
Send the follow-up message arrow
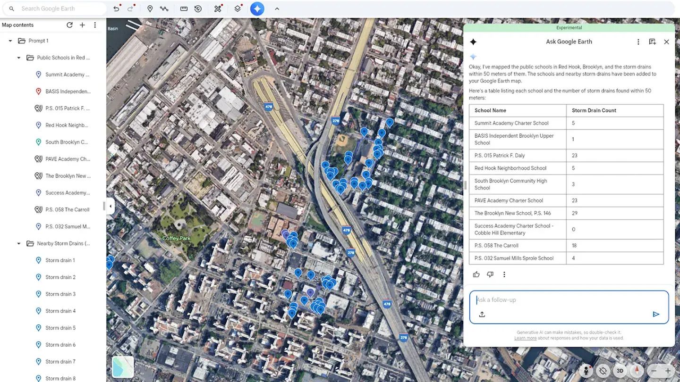[x=656, y=314]
